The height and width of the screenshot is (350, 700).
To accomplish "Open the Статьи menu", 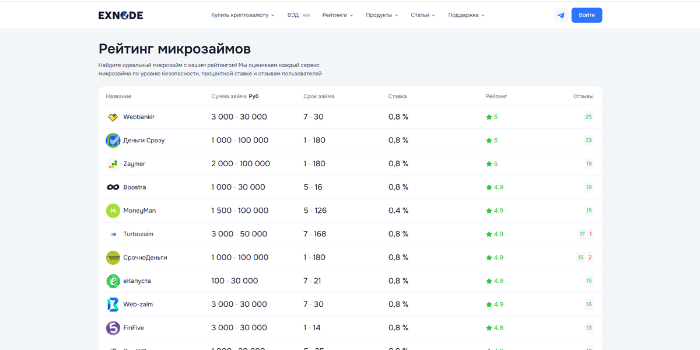I will pyautogui.click(x=423, y=15).
